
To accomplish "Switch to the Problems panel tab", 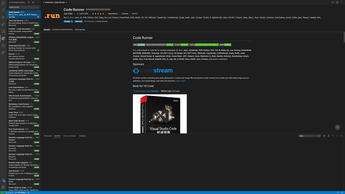I will pyautogui.click(x=47, y=136).
